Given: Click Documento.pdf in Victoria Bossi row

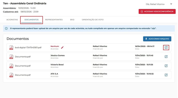Looking at the screenshot, I should pyautogui.click(x=23, y=66).
